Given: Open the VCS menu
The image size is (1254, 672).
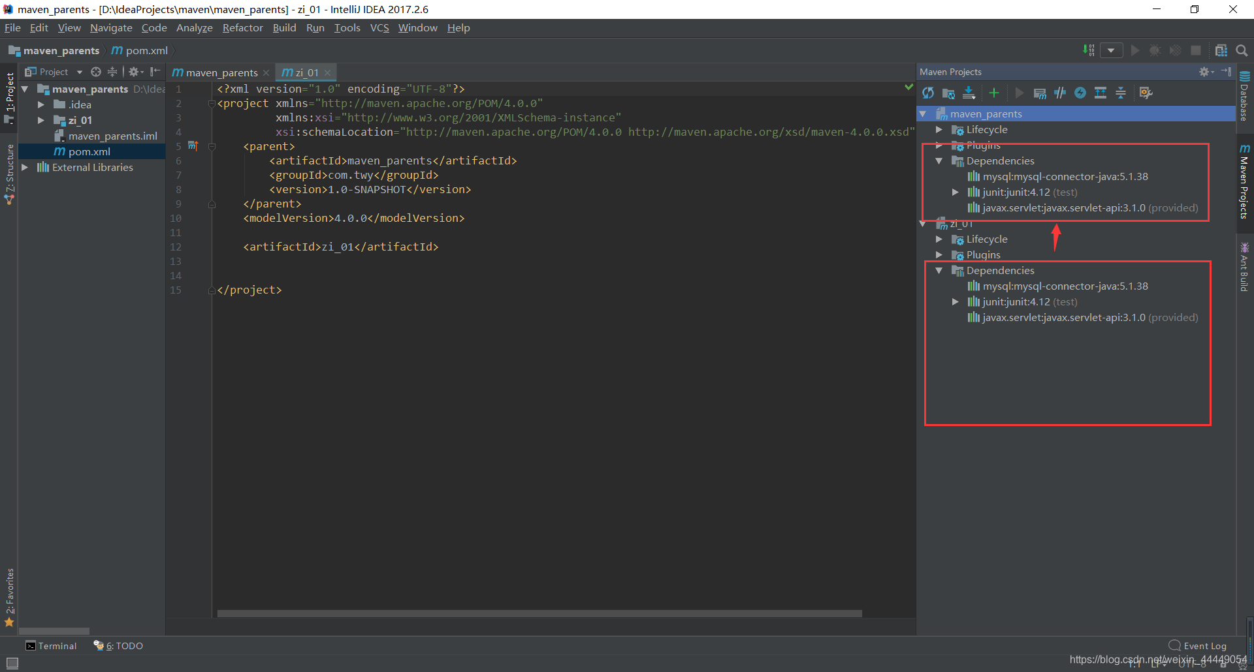Looking at the screenshot, I should (379, 27).
